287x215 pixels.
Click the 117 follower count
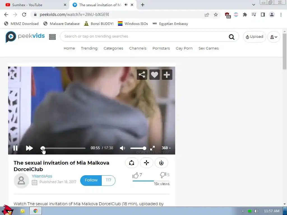[108, 180]
